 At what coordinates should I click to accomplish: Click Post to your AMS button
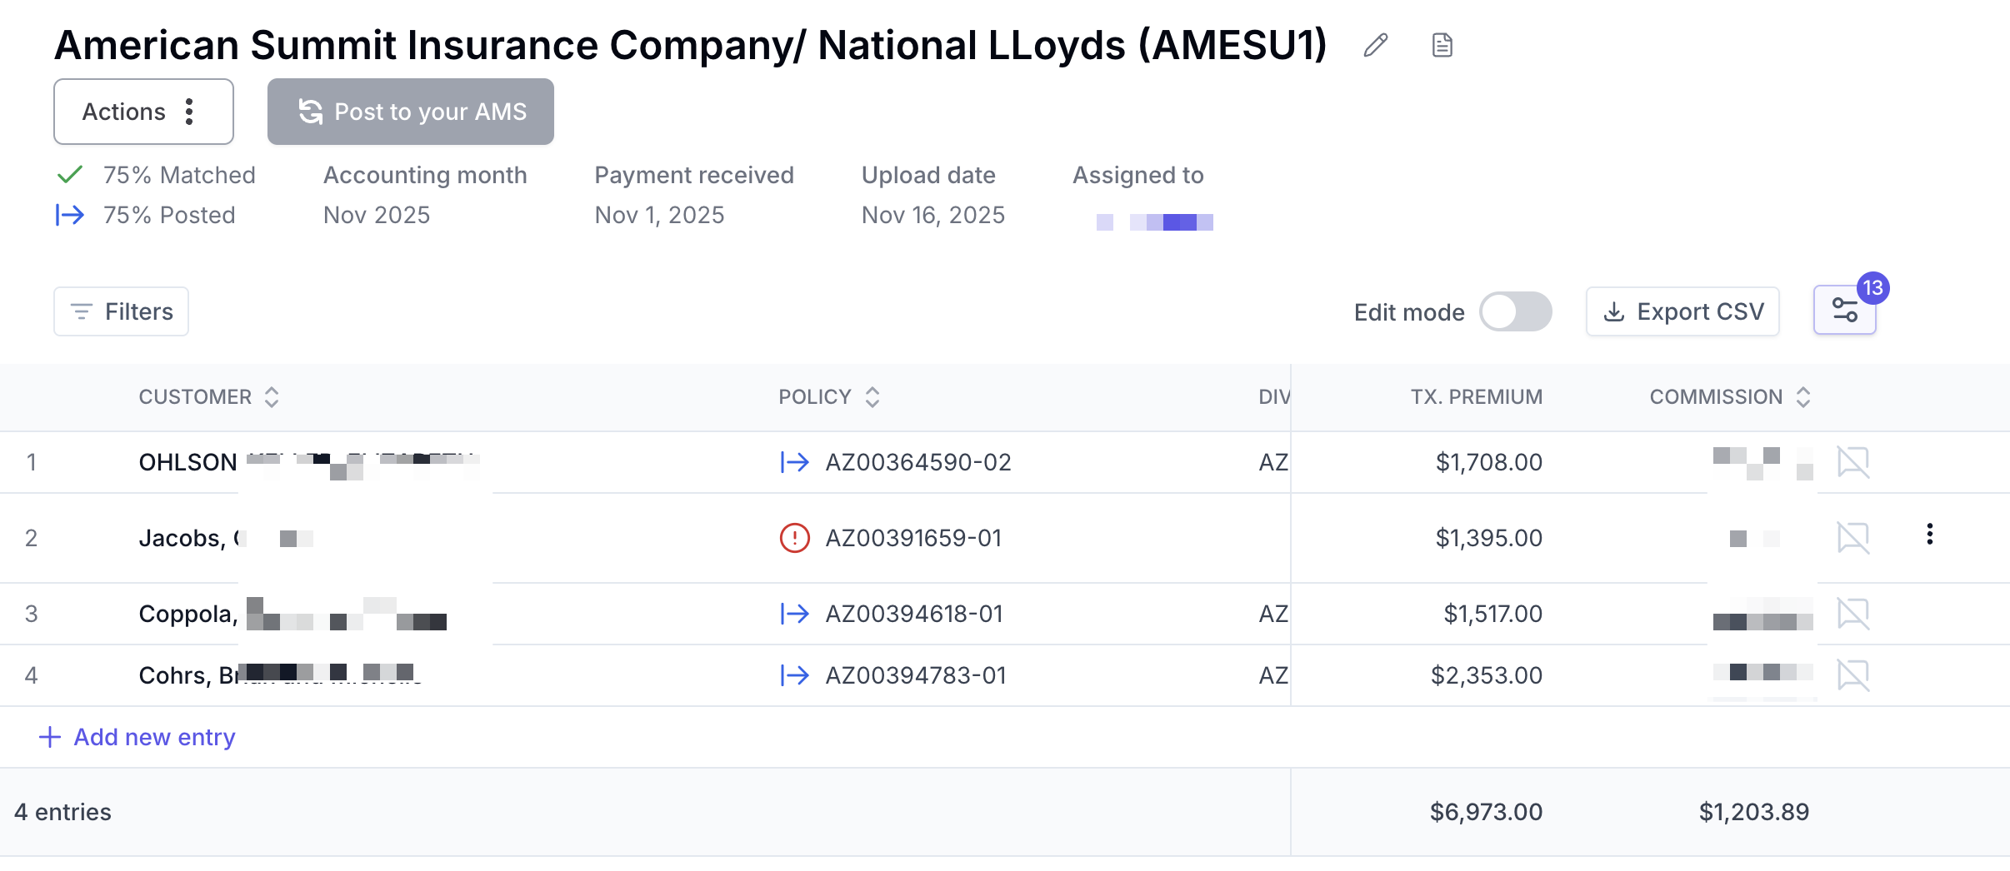[411, 112]
